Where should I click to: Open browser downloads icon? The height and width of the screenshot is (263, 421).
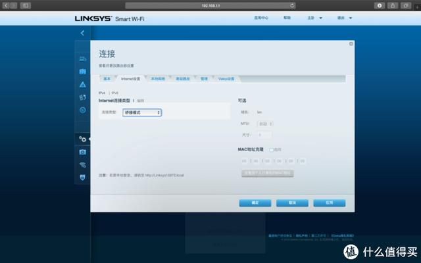click(x=380, y=5)
